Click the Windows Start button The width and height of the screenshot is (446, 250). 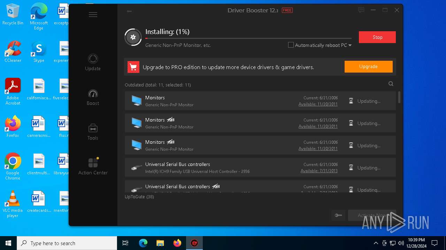pyautogui.click(x=8, y=243)
